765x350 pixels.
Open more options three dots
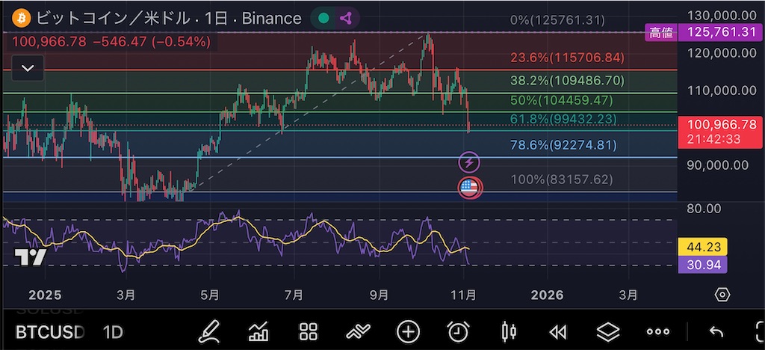(658, 332)
